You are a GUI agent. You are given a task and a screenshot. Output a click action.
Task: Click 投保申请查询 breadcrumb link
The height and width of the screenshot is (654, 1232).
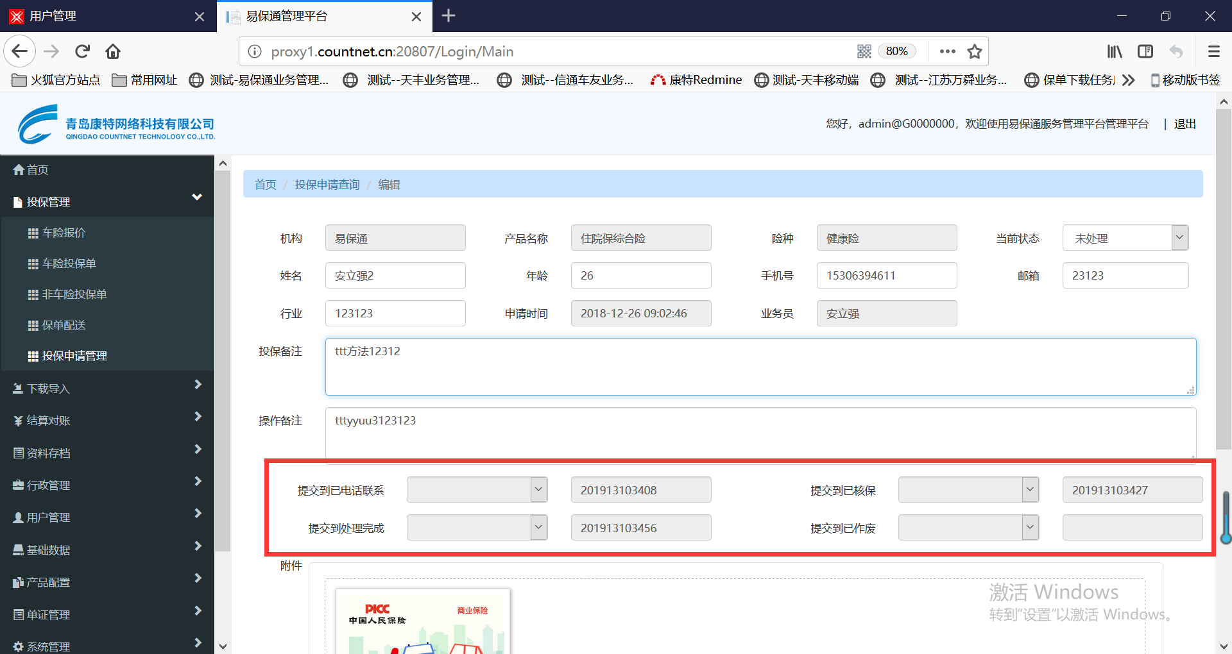coord(327,185)
